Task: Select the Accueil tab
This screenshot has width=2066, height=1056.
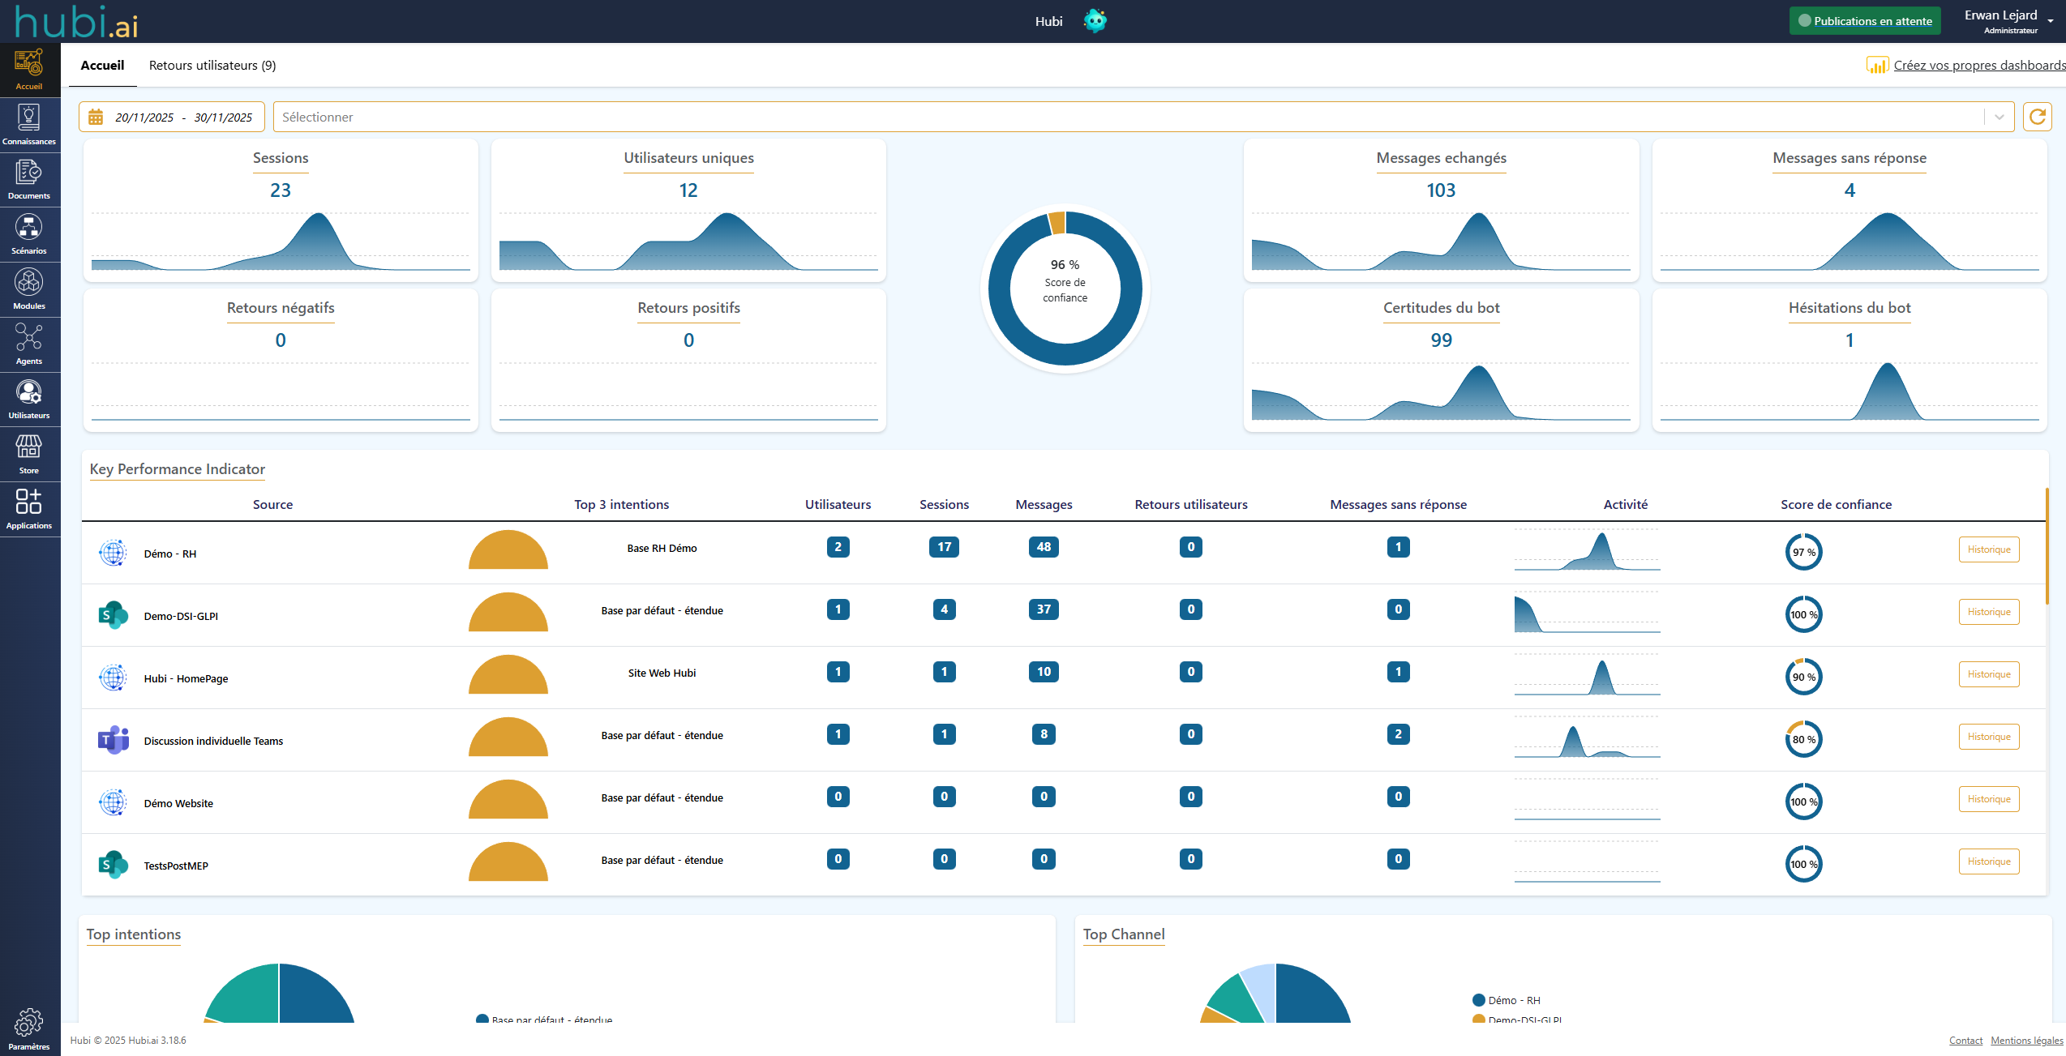Action: coord(102,66)
